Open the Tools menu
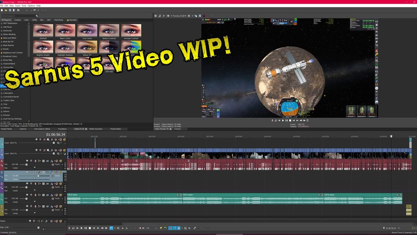 [x=24, y=5]
